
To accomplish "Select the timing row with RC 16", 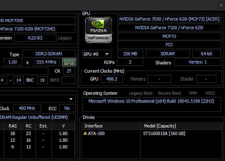I will pyautogui.click(x=37, y=140).
